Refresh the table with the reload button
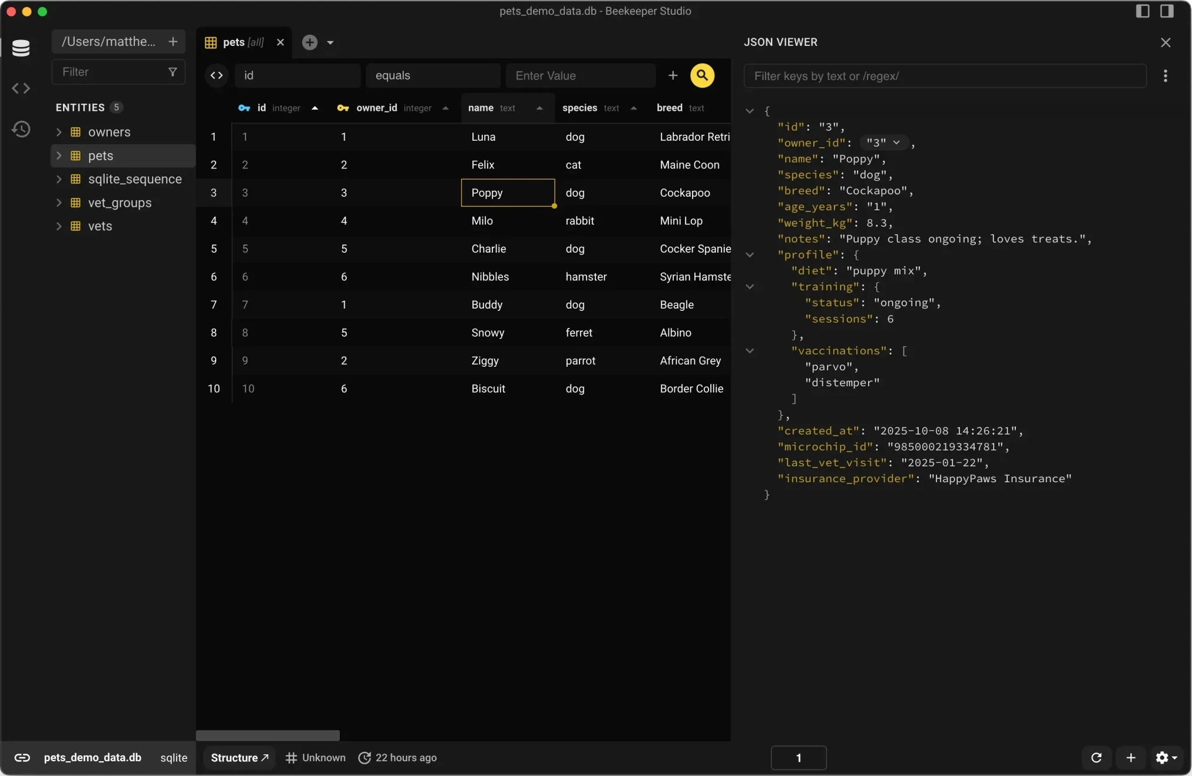The image size is (1192, 776). pos(1097,758)
